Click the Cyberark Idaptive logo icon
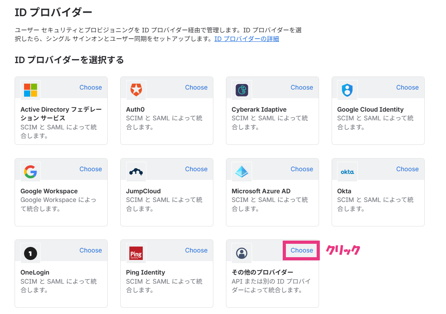Screen dimensions: 446x314 point(242,90)
